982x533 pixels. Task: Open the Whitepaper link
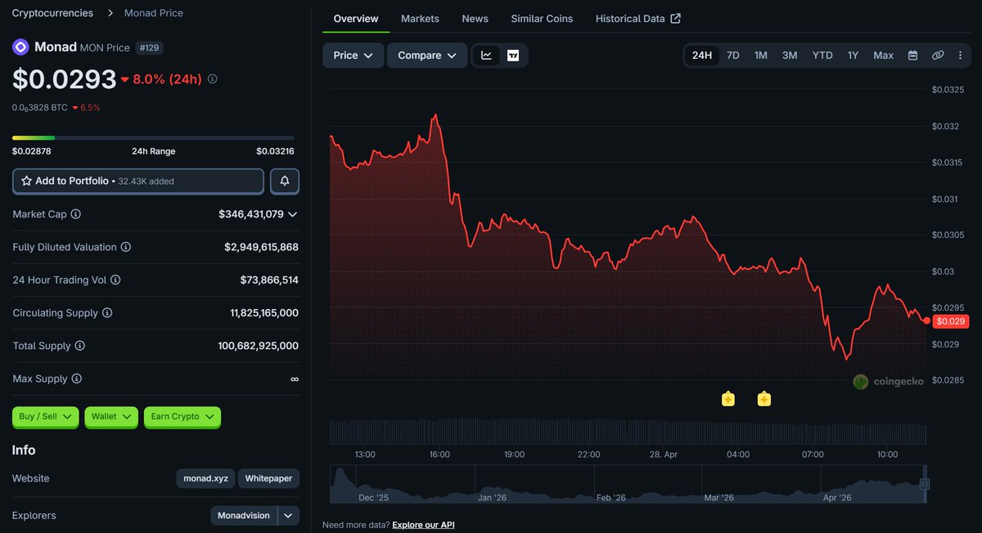coord(268,478)
